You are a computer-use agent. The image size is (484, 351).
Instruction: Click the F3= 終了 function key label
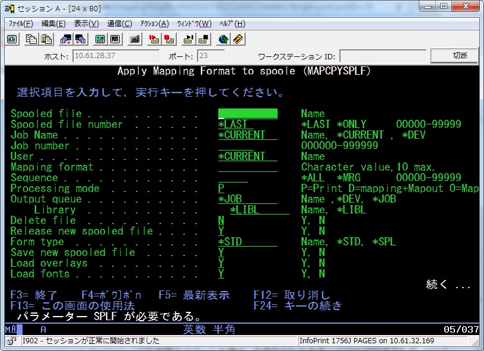[34, 295]
